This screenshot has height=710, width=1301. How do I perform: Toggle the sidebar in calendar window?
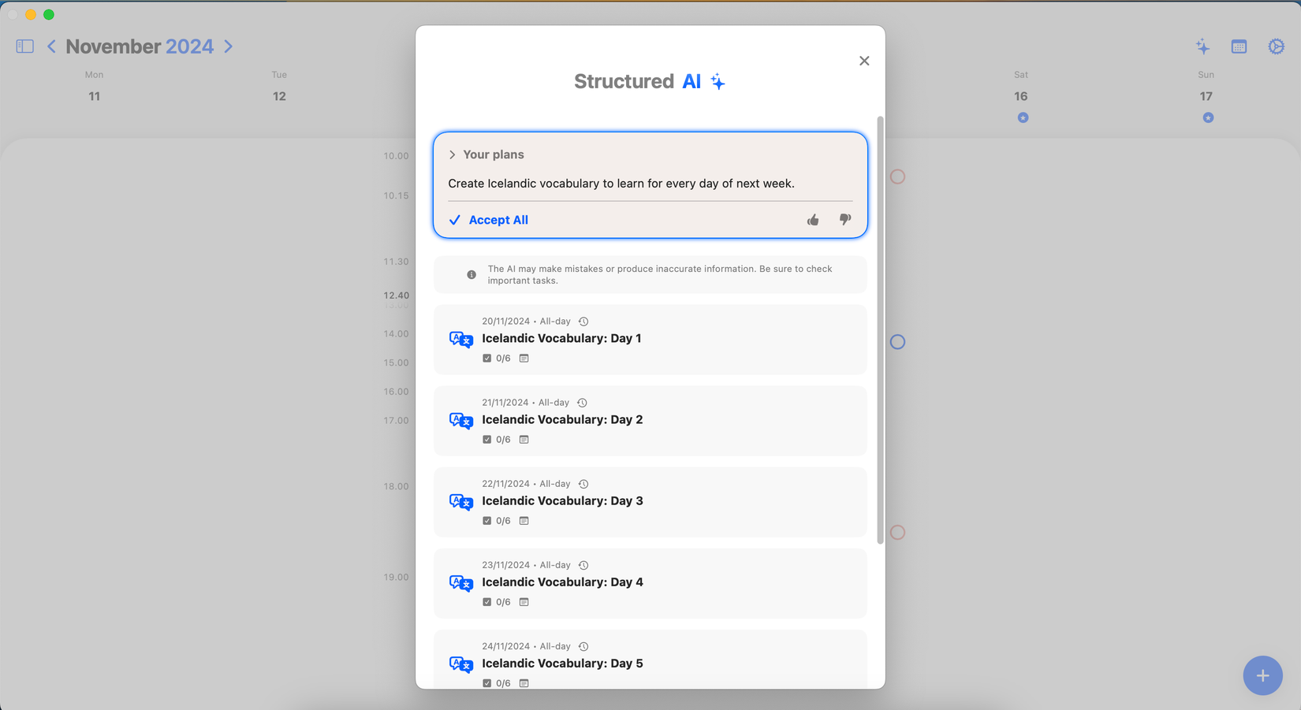(x=25, y=46)
